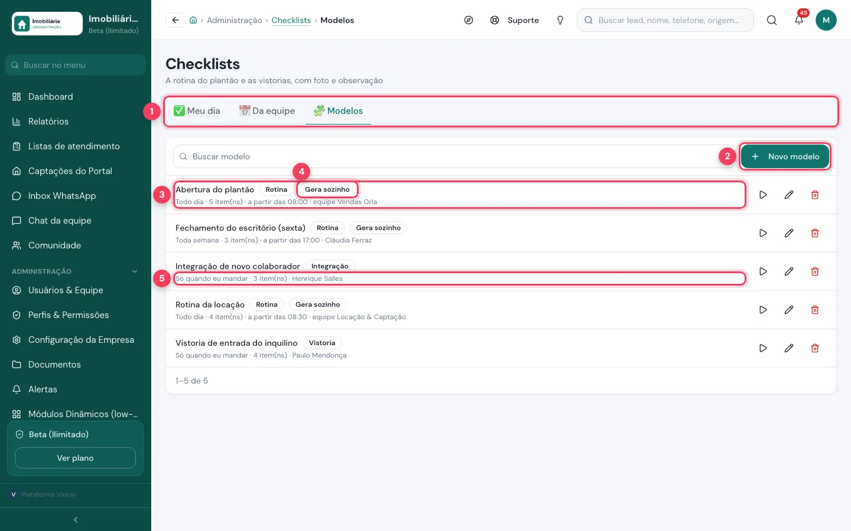Open the Suporte link

coord(515,20)
